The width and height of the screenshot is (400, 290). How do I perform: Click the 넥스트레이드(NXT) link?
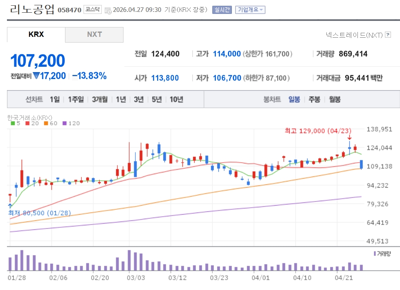click(x=354, y=35)
